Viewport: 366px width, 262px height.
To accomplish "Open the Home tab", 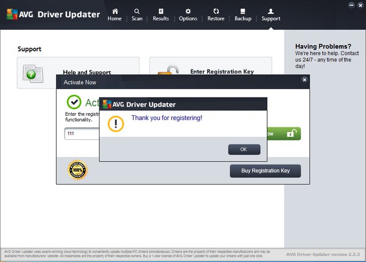I will [114, 15].
